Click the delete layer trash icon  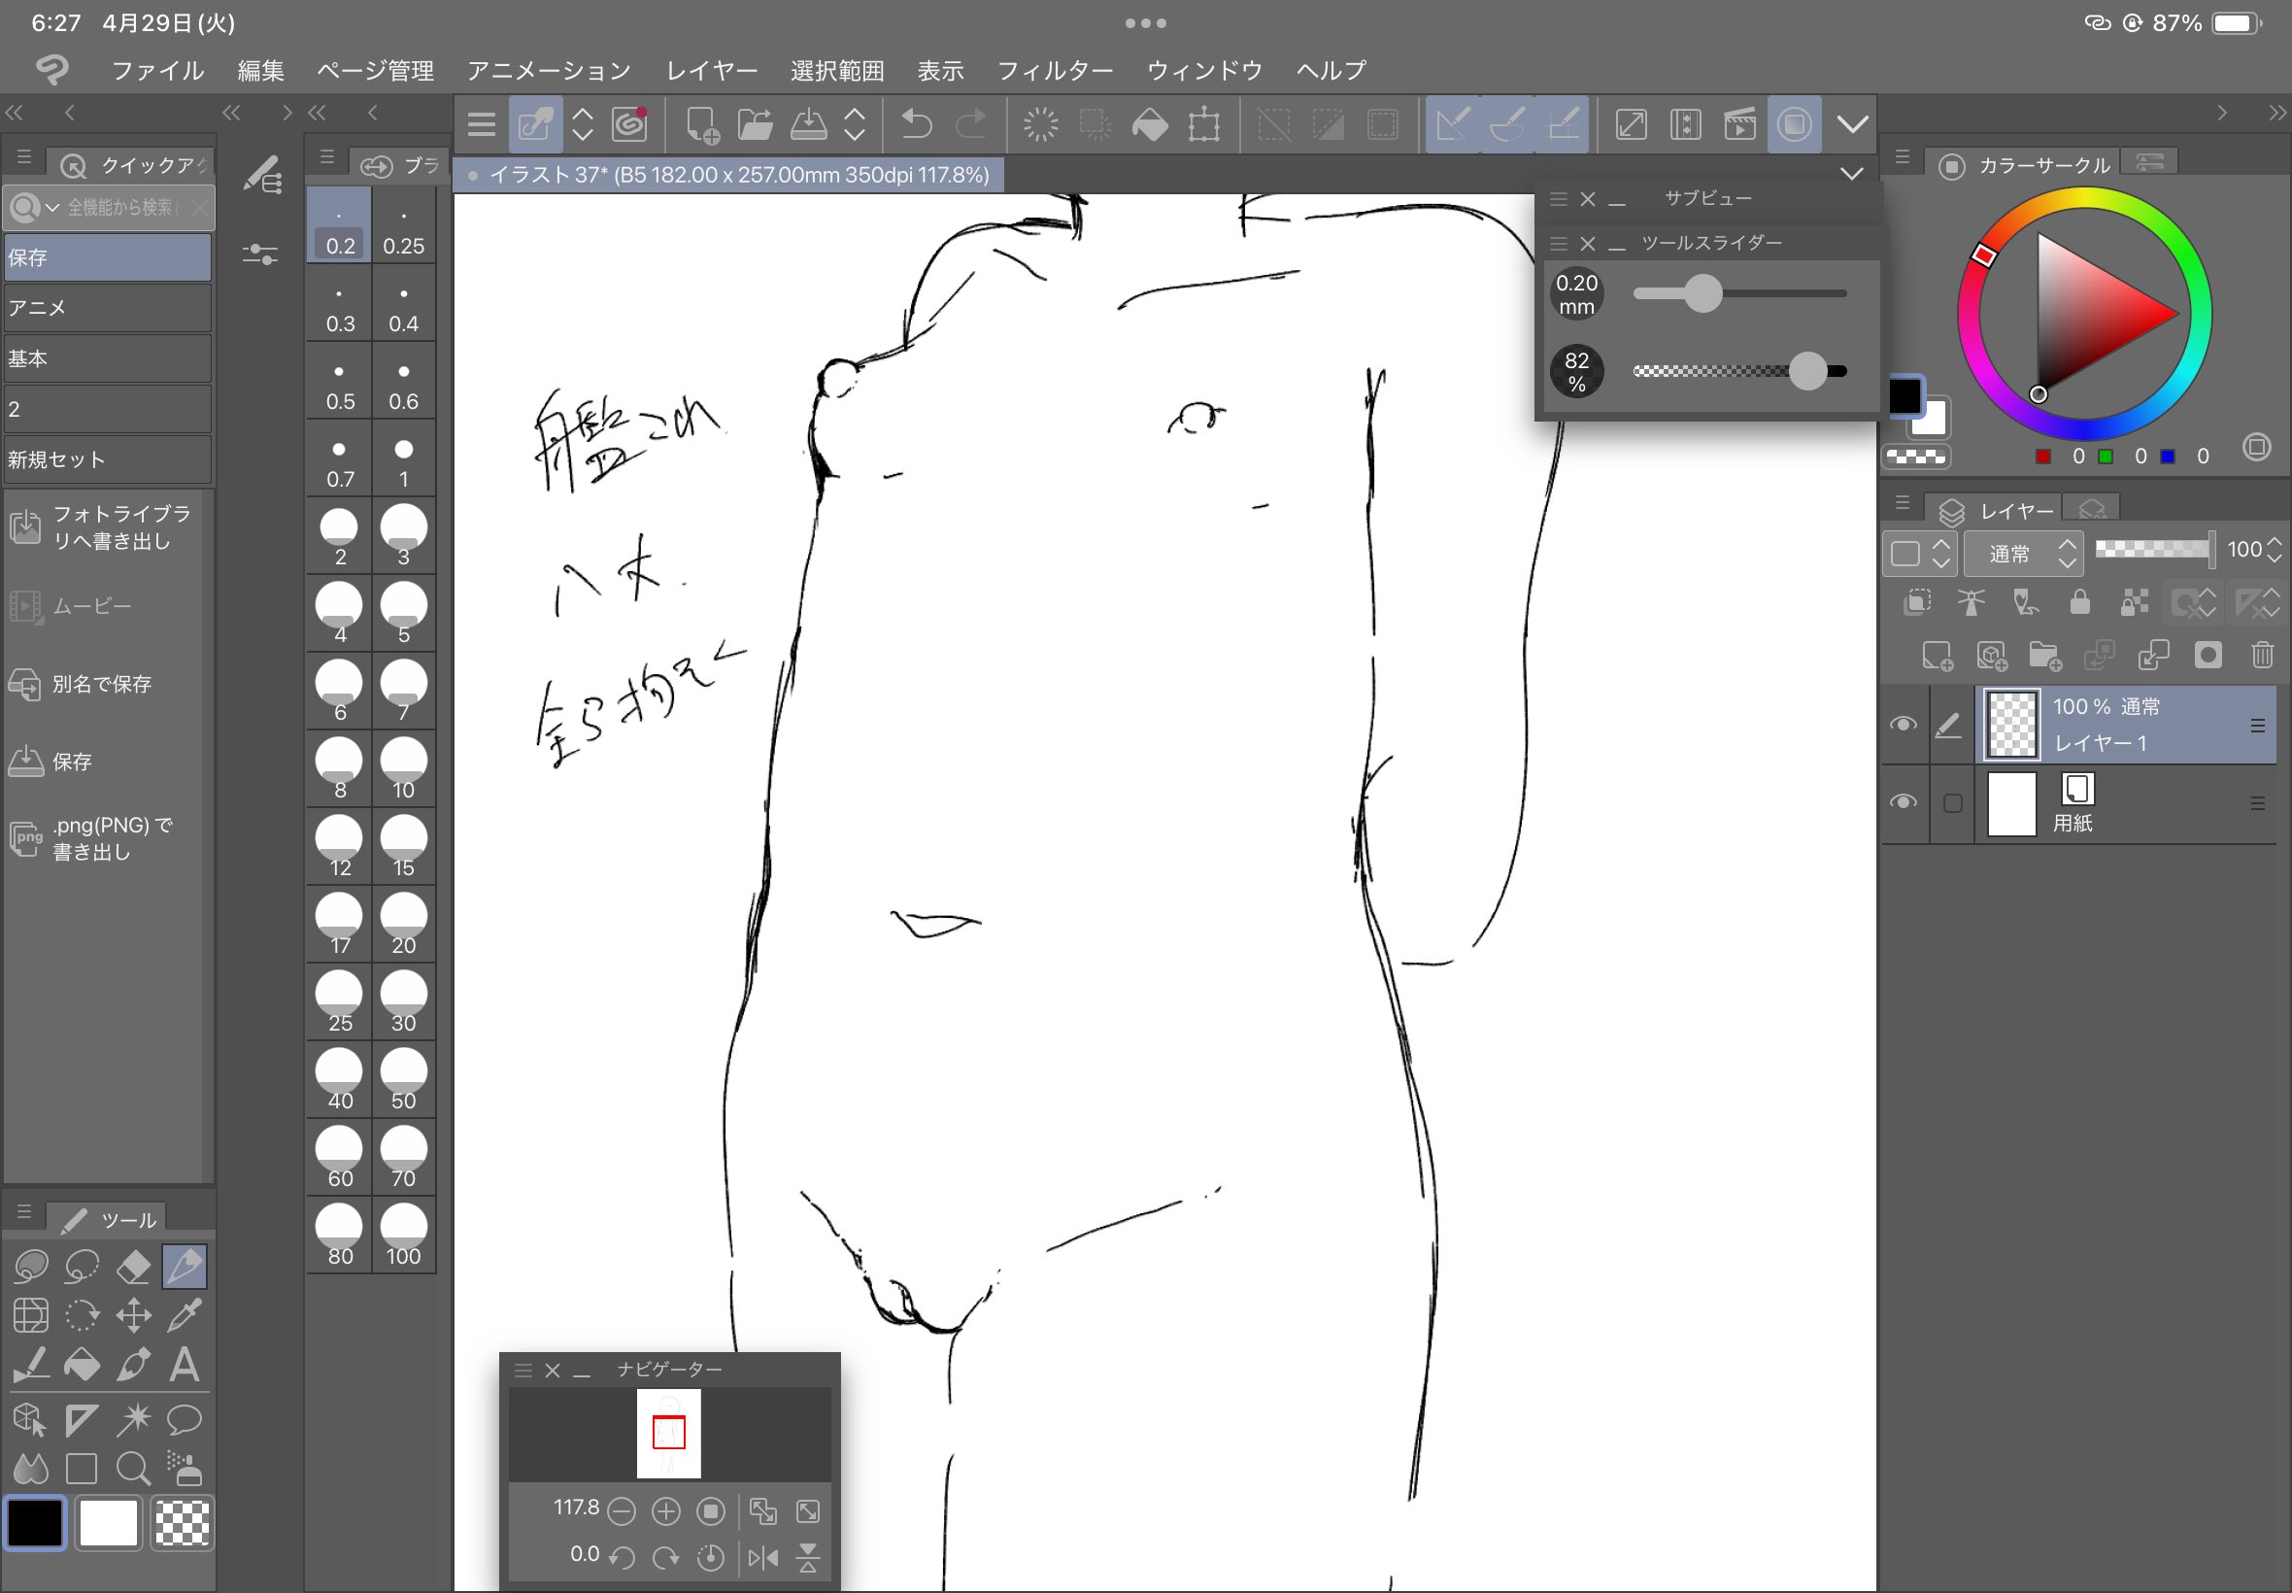click(x=2261, y=656)
